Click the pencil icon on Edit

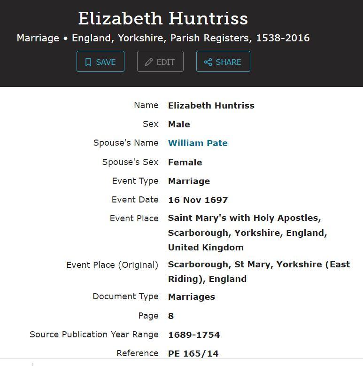pyautogui.click(x=149, y=62)
